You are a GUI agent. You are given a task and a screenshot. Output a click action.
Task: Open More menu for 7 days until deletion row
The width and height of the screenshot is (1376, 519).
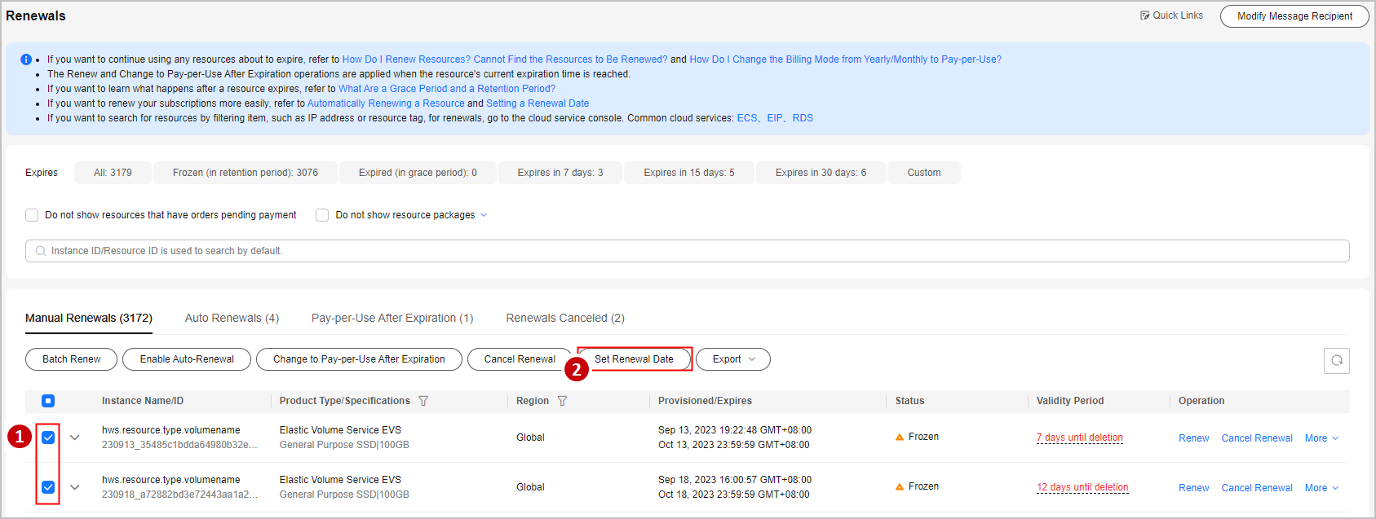coord(1321,438)
